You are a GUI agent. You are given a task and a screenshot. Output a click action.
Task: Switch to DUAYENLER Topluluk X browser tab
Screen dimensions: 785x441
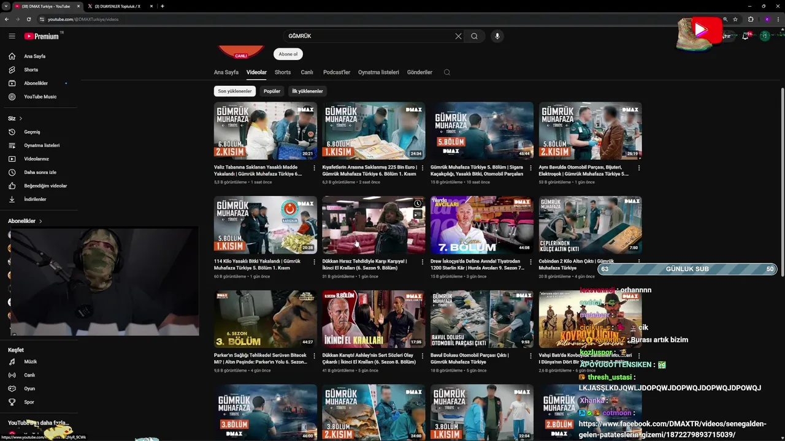[117, 6]
